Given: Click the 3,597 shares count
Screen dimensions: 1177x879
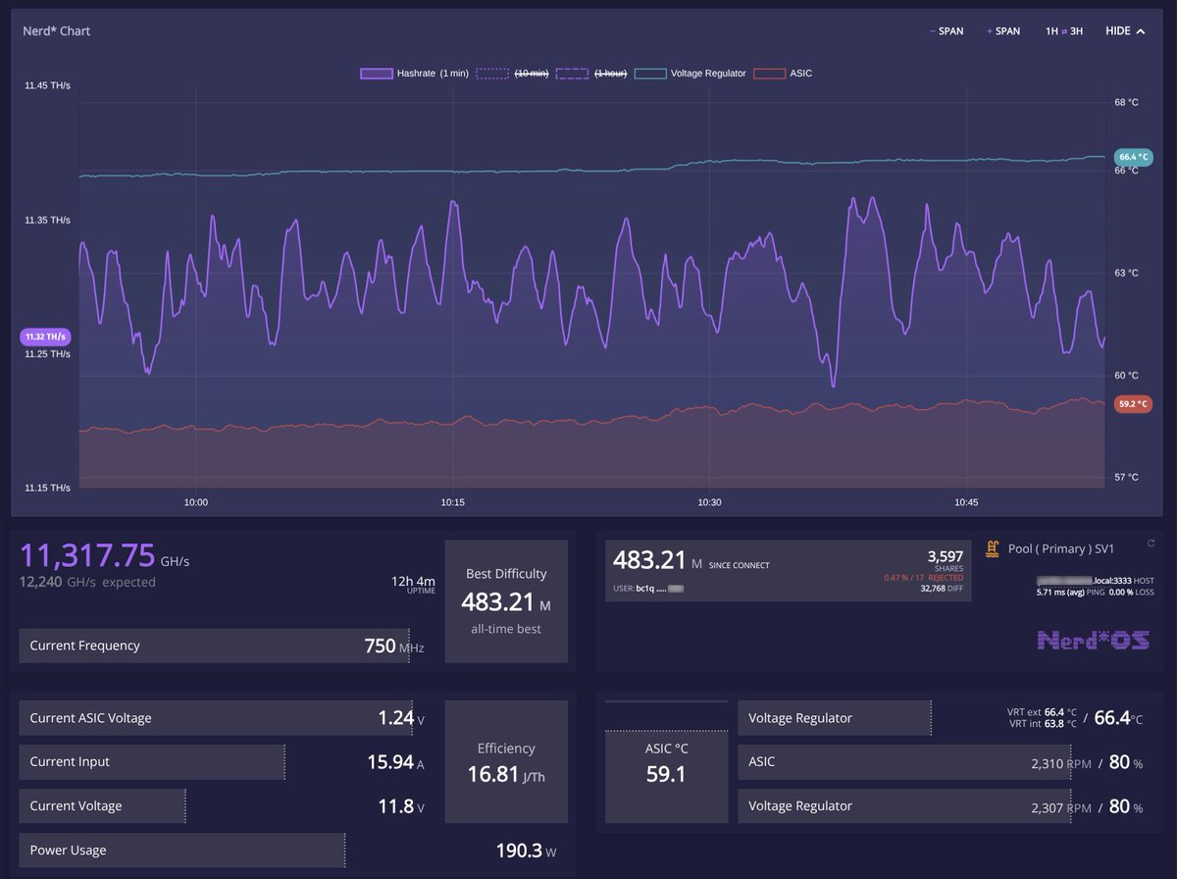Looking at the screenshot, I should point(945,555).
